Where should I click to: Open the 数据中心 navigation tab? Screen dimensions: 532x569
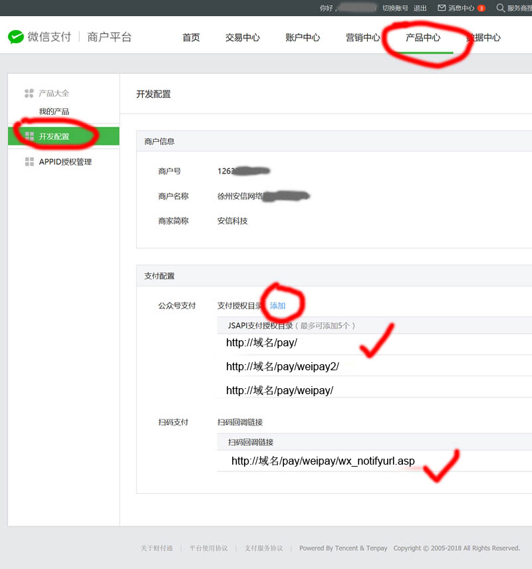483,37
